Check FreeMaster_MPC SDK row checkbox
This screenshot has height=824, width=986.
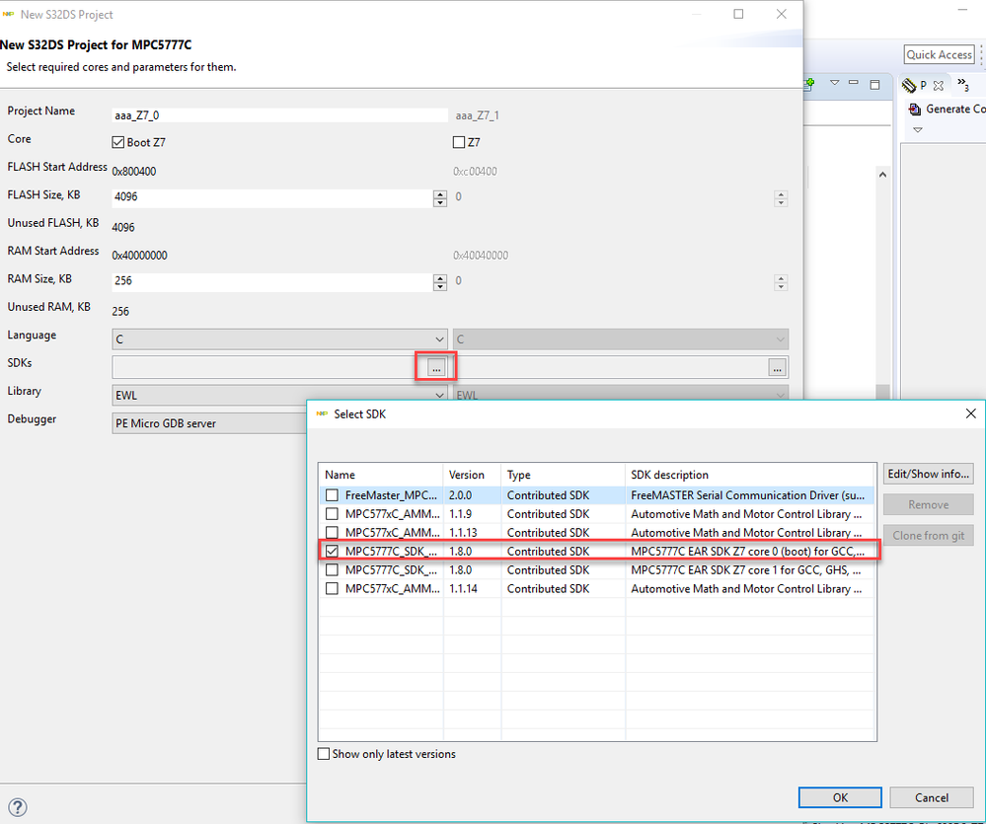pyautogui.click(x=332, y=495)
